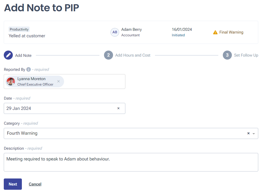Click the pencil Add Note step icon
This screenshot has height=192, width=262.
pyautogui.click(x=8, y=55)
